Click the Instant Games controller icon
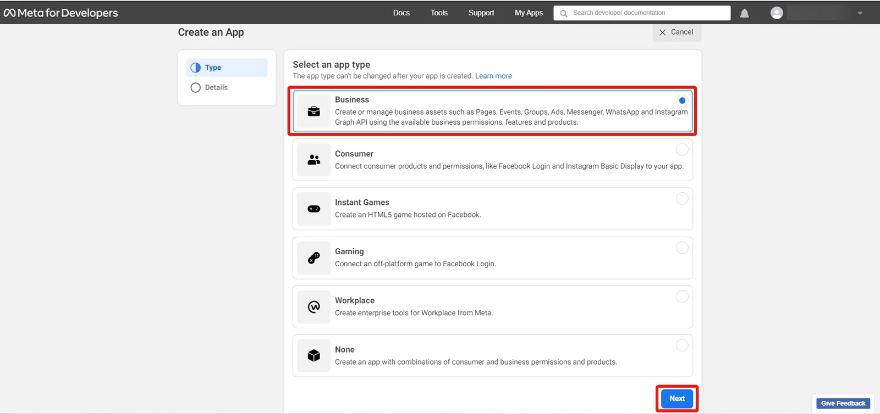 314,209
